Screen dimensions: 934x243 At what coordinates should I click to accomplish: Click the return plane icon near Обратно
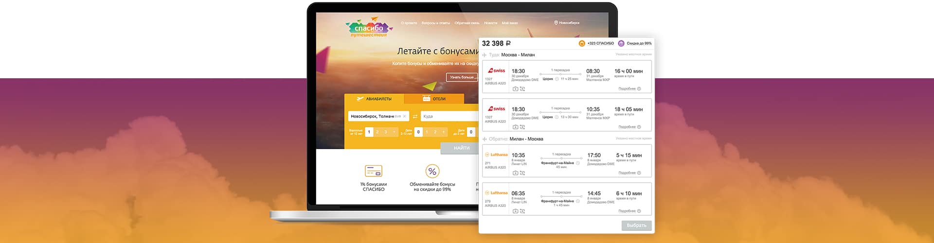[485, 139]
